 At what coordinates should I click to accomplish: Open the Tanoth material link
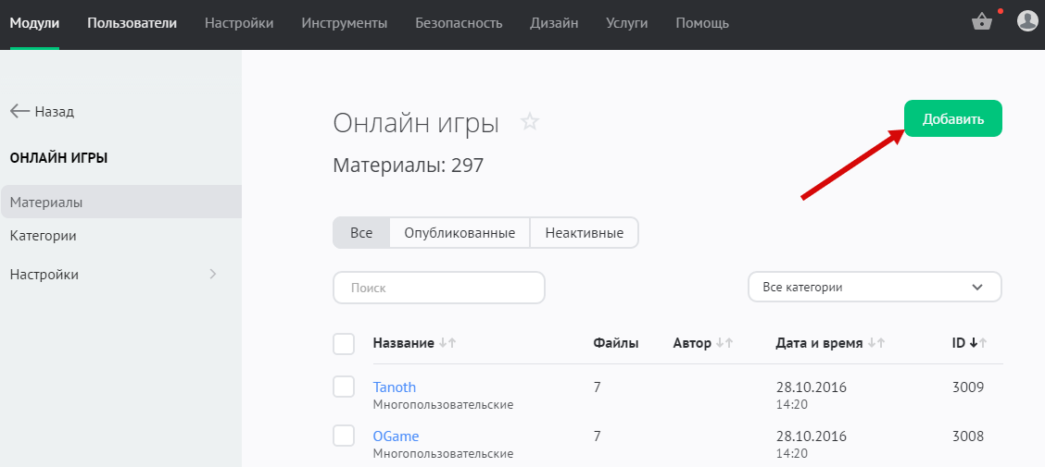(395, 387)
